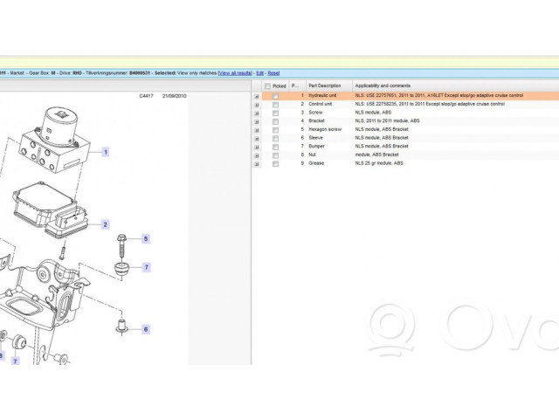Expand the Hydraulic unit row icon
This screenshot has height=419, width=559.
[x=257, y=95]
